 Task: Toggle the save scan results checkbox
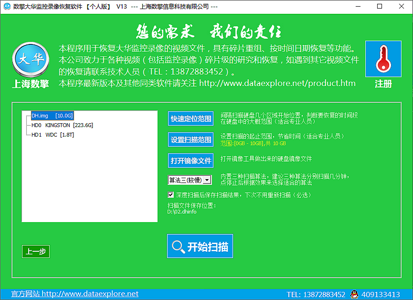pyautogui.click(x=170, y=195)
